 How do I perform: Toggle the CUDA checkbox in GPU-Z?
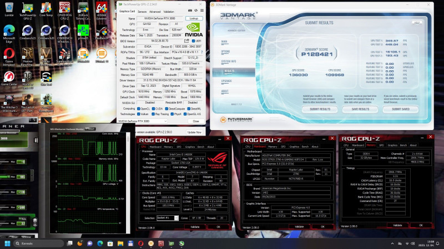(153, 108)
